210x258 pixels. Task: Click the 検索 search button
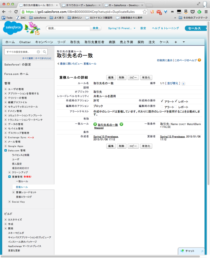coord(95,28)
